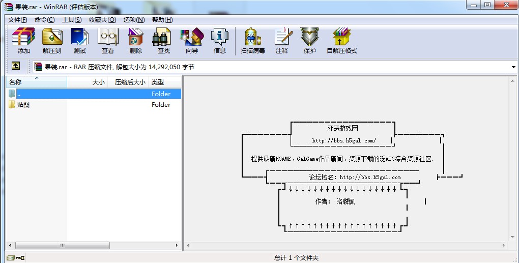This screenshot has height=263, width=519.
Task: Click the 注释 (Comment) toolbar icon
Action: 282,37
